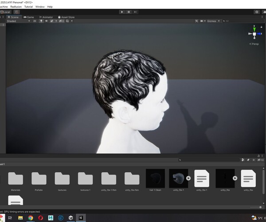
Task: Click the favorites star icon in Project
Action: (254, 160)
